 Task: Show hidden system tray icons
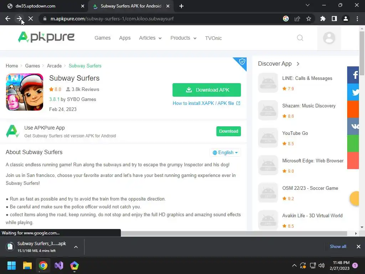click(x=294, y=265)
